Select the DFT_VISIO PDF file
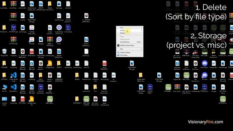Image resolution: width=233 pixels, height=131 pixels. click(23, 100)
